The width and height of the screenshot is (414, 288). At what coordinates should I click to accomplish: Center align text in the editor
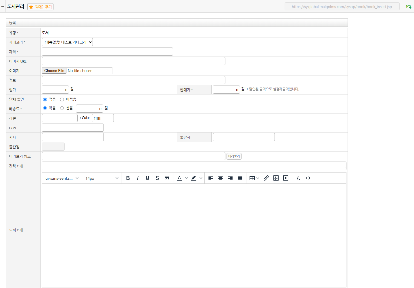(x=221, y=178)
